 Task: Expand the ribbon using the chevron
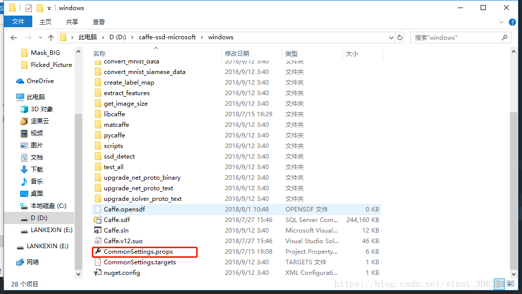pyautogui.click(x=500, y=22)
